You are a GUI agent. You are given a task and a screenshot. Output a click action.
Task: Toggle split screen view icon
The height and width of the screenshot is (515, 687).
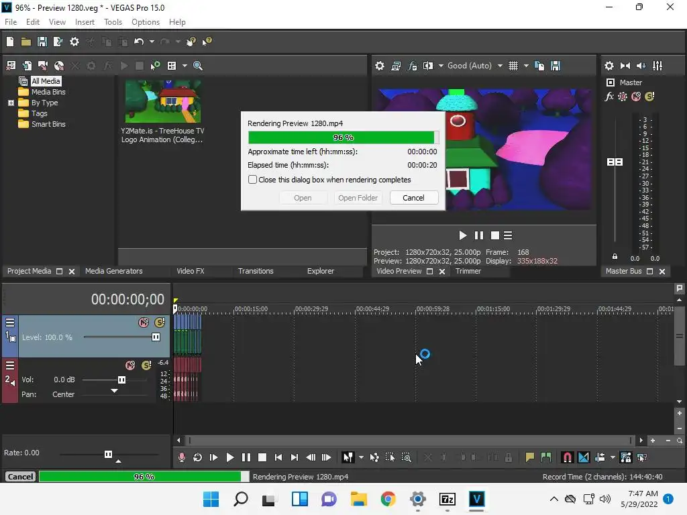point(428,66)
